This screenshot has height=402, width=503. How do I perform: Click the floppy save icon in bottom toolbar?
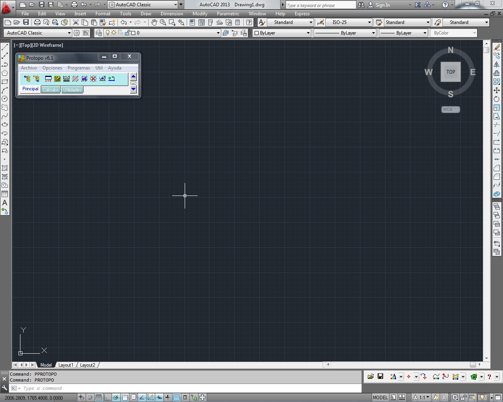pos(380,376)
